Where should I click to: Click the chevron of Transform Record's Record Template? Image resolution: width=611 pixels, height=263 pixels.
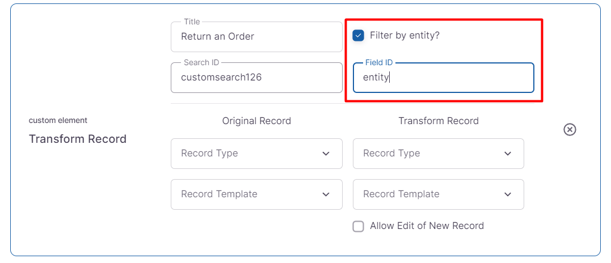click(508, 194)
